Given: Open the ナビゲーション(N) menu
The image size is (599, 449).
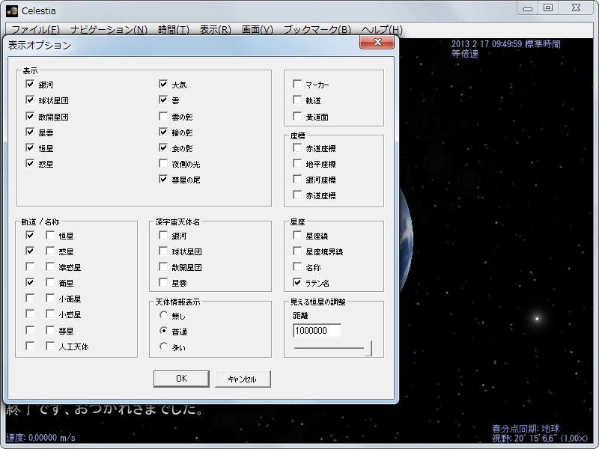Looking at the screenshot, I should tap(109, 30).
